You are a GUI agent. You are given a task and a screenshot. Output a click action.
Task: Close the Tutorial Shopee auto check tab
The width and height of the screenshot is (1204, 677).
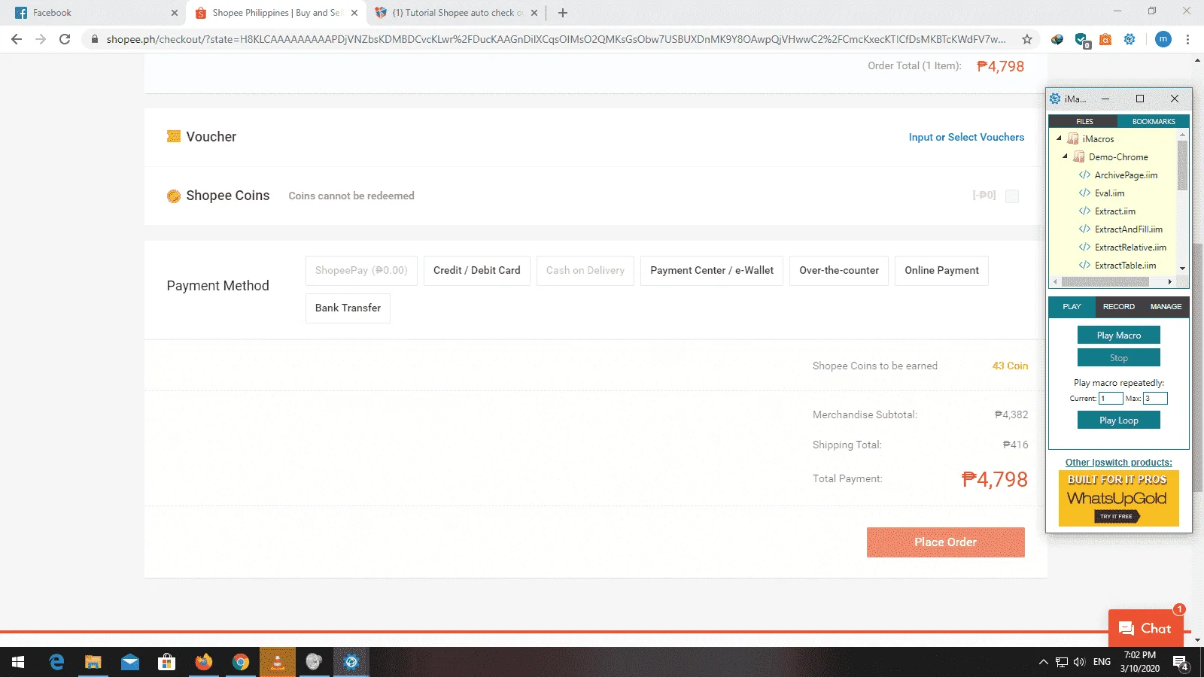pos(534,13)
